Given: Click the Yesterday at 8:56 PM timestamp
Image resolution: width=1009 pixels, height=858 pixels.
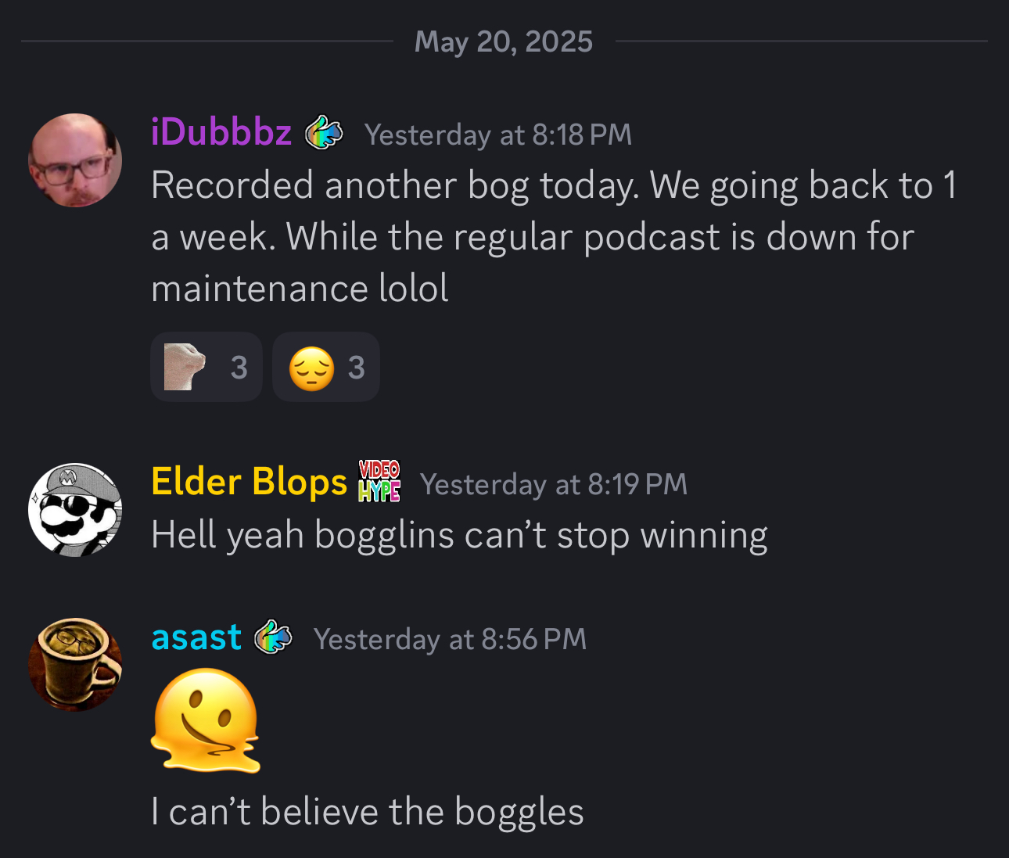Looking at the screenshot, I should (451, 639).
